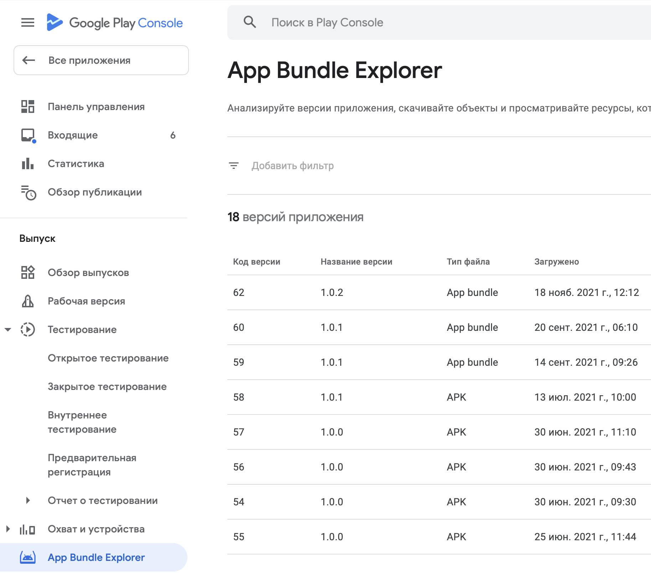
Task: Click version name 1.0.2
Action: (332, 292)
